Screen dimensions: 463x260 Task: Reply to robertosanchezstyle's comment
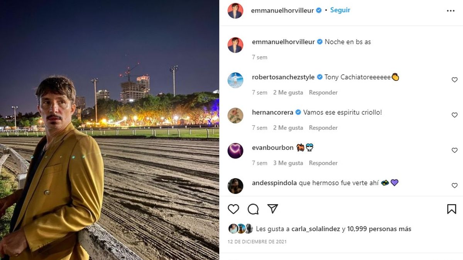tap(323, 92)
